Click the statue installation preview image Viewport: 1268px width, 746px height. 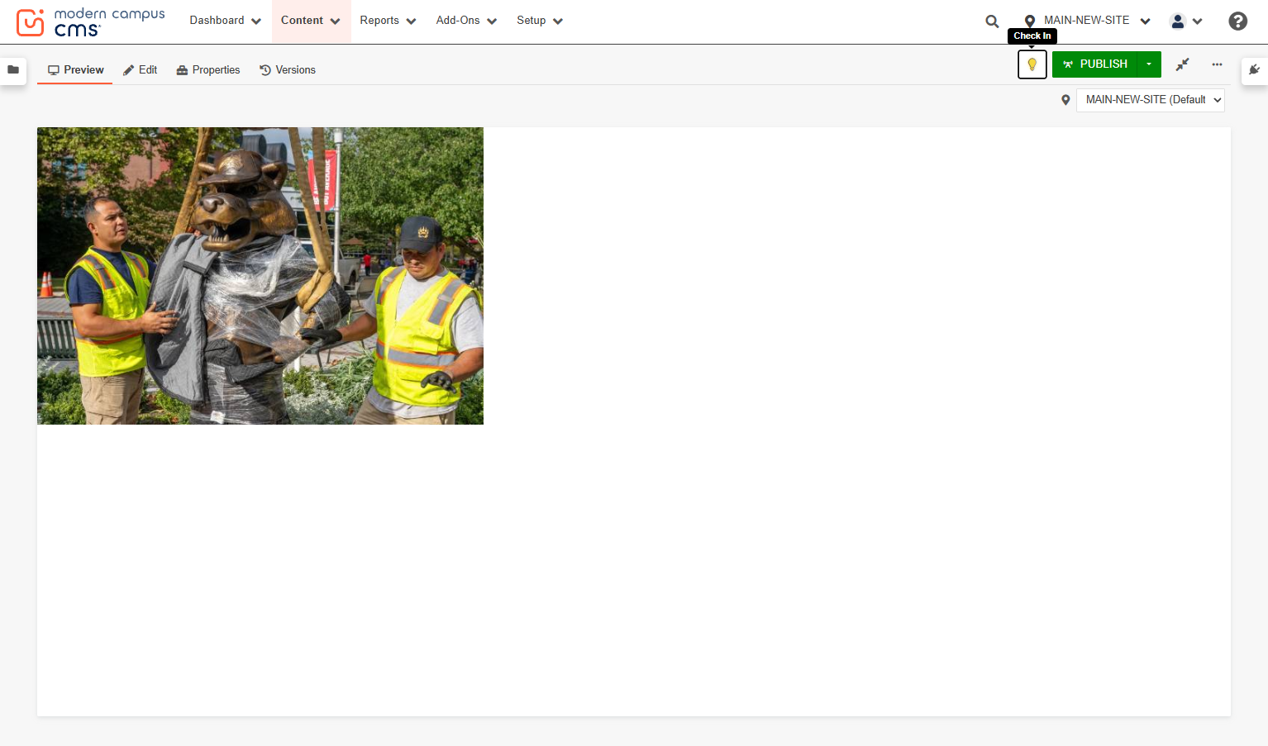tap(260, 276)
